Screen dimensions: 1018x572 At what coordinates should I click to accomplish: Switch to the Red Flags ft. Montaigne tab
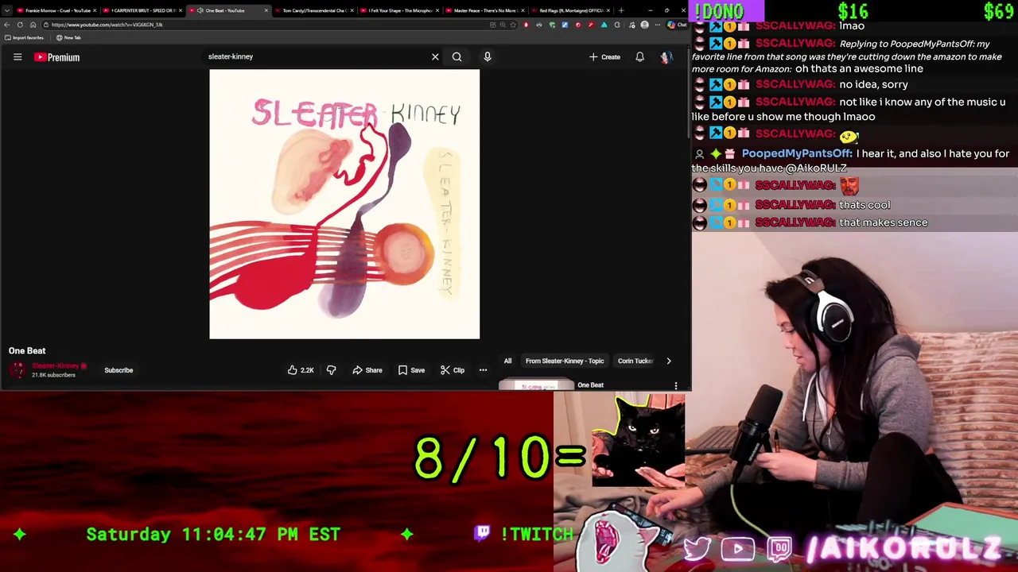pyautogui.click(x=569, y=10)
